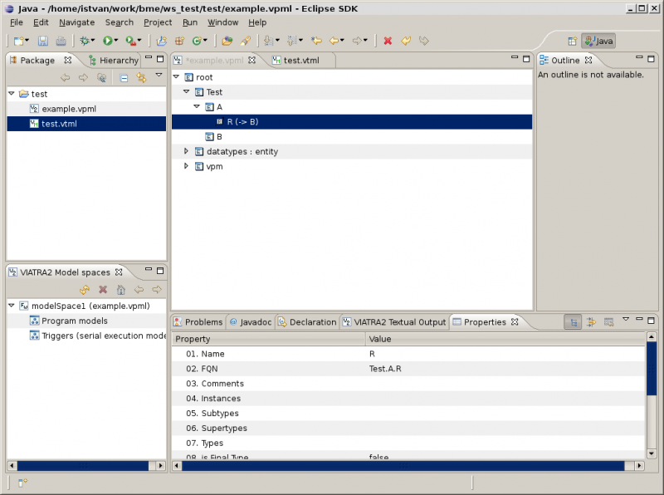Viewport: 664px width, 495px height.
Task: Collapse modelSpace1 (example.vpml) node
Action: pyautogui.click(x=12, y=305)
